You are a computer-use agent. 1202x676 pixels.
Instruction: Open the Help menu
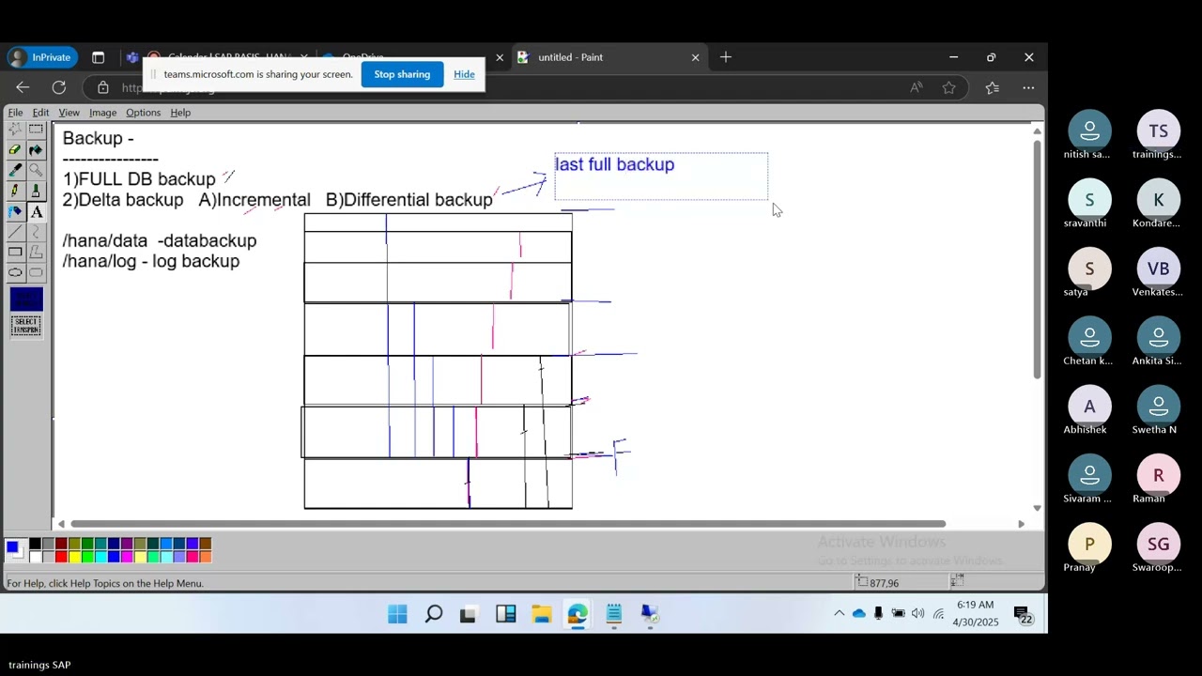[180, 113]
